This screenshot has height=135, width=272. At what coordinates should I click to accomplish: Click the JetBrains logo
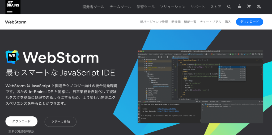coord(13,7)
